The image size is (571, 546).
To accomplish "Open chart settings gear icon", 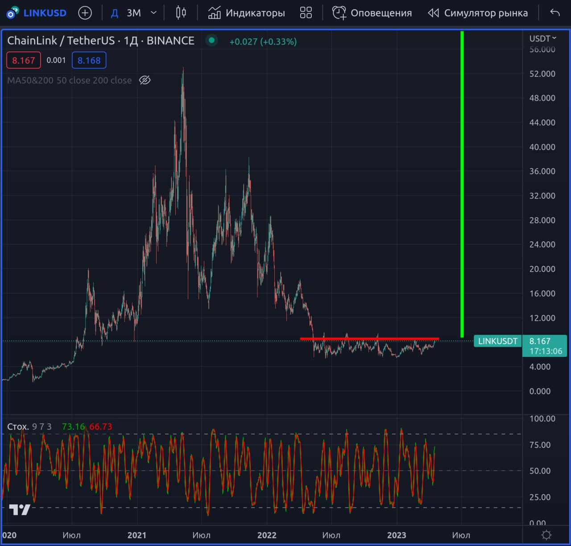I will pyautogui.click(x=546, y=535).
